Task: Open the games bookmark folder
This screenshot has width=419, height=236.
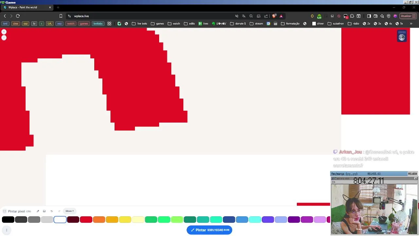Action: (157, 24)
